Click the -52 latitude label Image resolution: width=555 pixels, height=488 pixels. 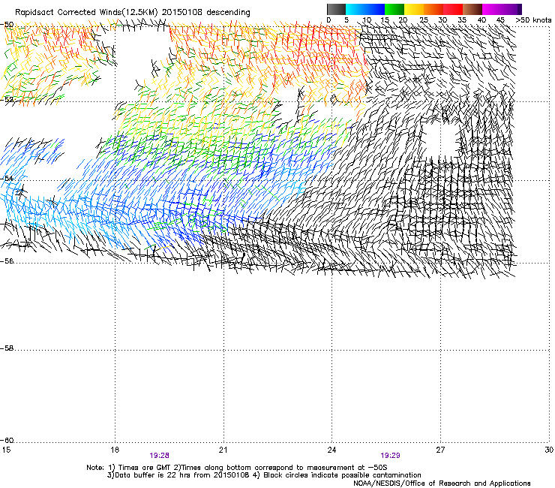pyautogui.click(x=7, y=100)
